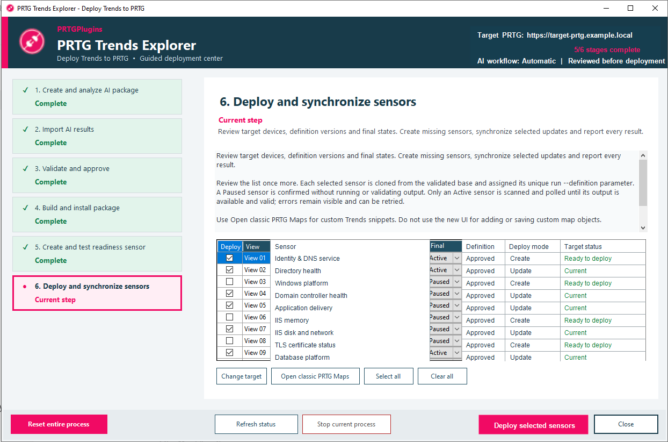Click the instructions scrollbar up arrow
Screen dimensions: 668x442
pyautogui.click(x=643, y=155)
